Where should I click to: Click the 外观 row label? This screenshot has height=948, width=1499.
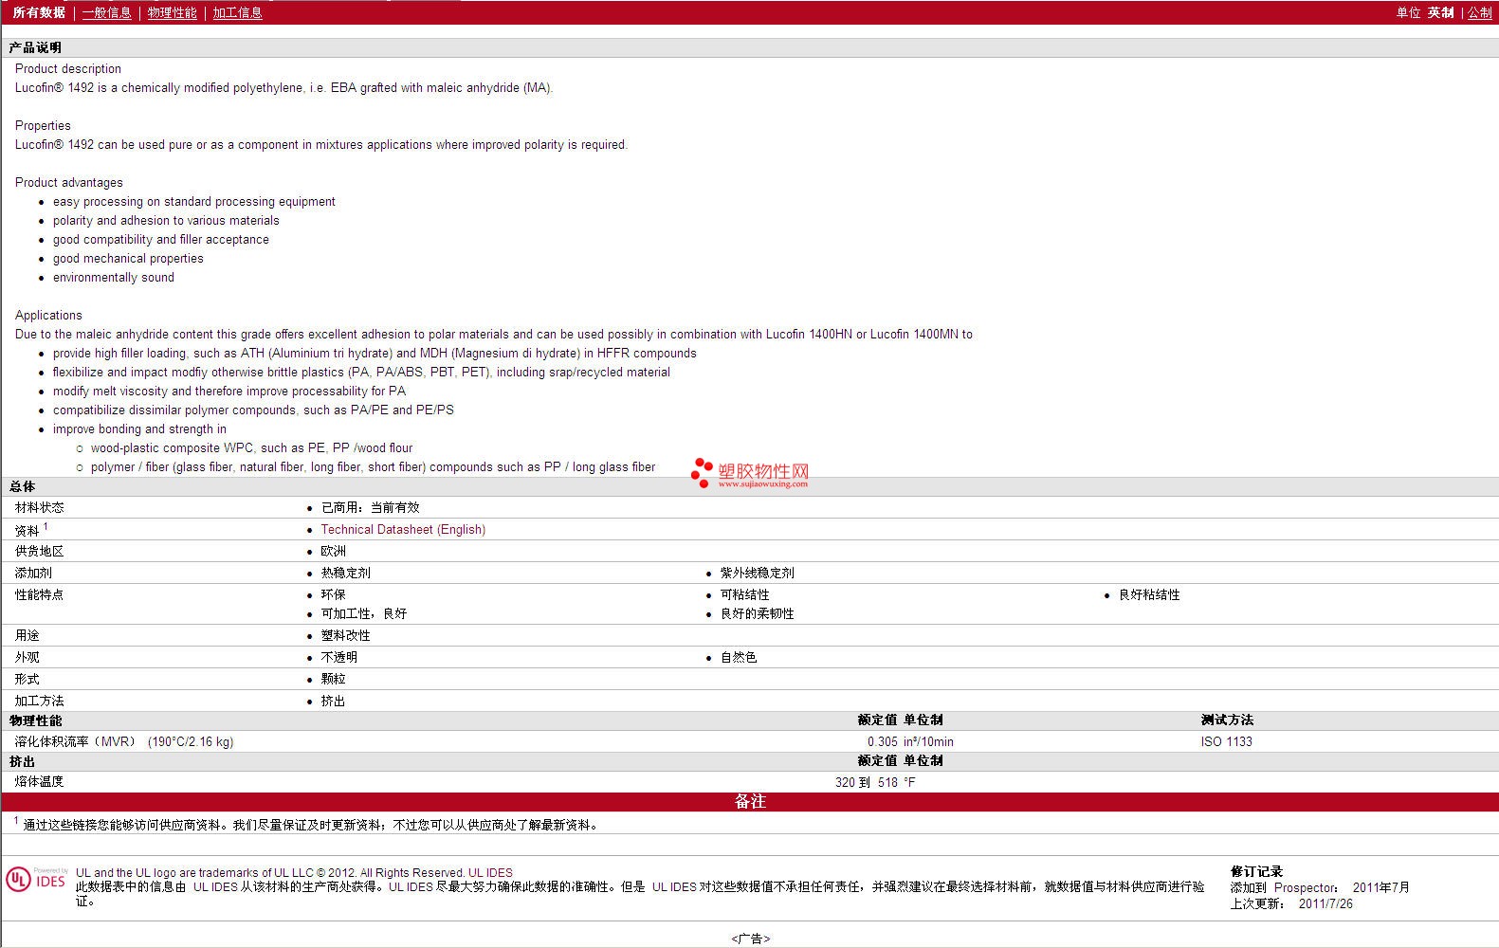coord(27,657)
